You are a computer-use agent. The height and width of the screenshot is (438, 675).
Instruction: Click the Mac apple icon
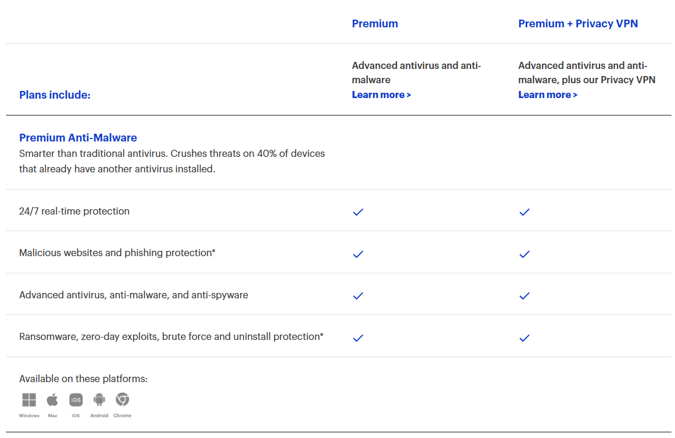click(x=52, y=400)
